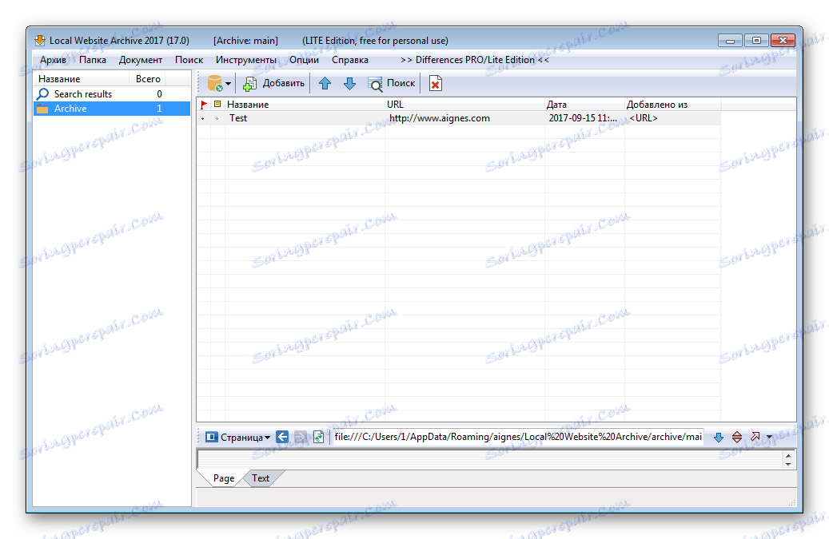Screen dimensions: 829x539
Task: Switch to the Page tab
Action: tap(224, 478)
